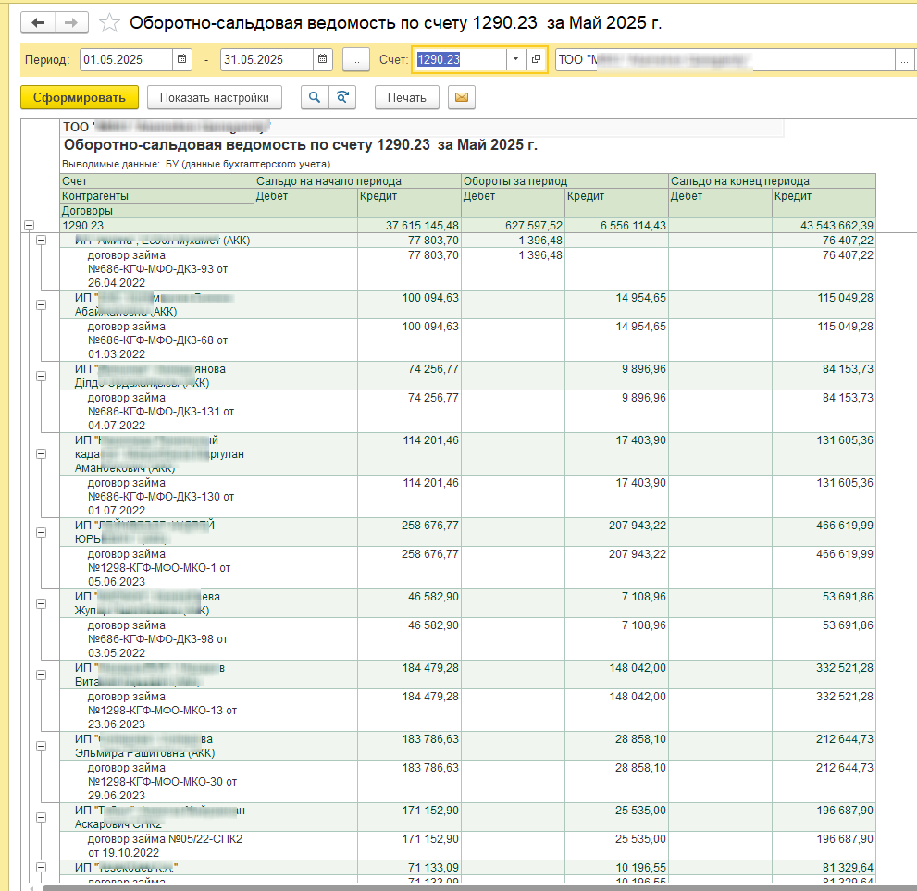Collapse group with contract МКО-13
This screenshot has height=891, width=917.
click(x=41, y=674)
